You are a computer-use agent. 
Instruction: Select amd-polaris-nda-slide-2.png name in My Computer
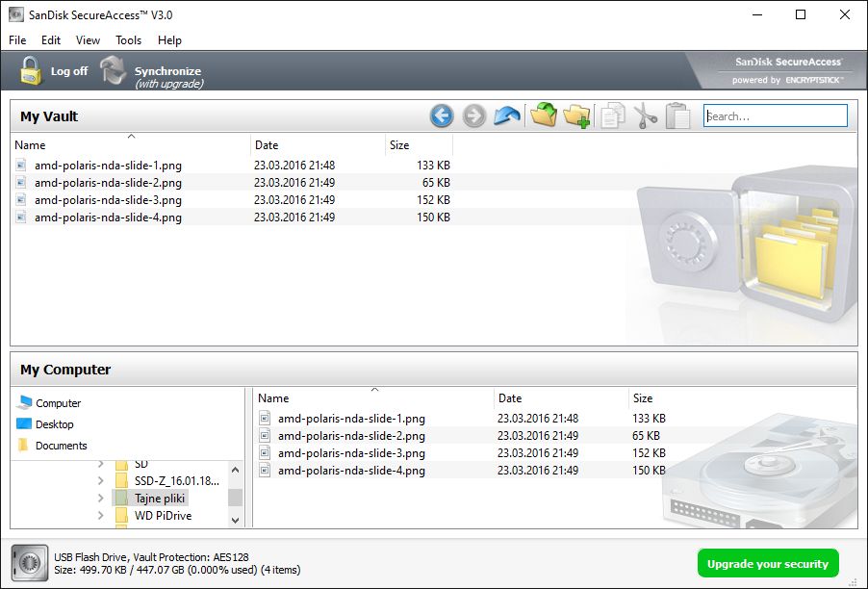pyautogui.click(x=351, y=435)
